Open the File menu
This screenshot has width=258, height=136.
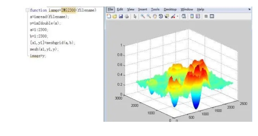pyautogui.click(x=110, y=10)
